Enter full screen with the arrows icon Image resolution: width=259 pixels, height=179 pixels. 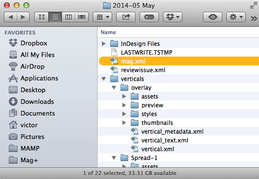[253, 6]
